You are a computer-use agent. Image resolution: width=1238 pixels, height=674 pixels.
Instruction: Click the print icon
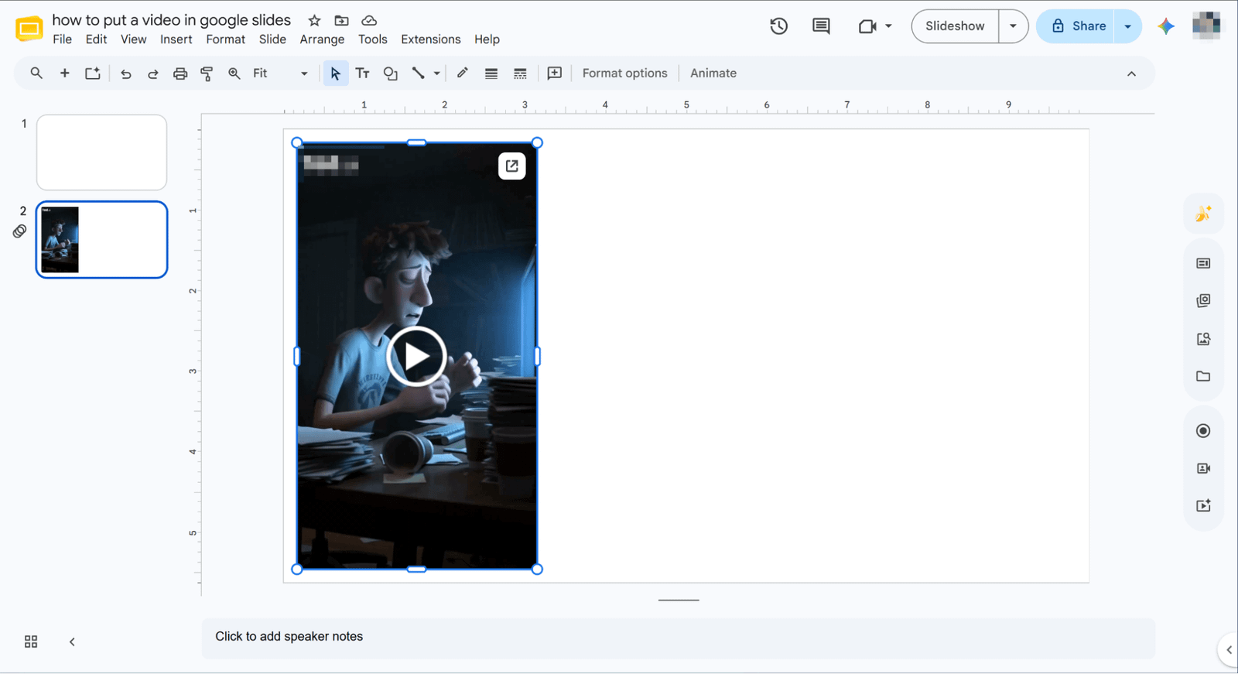(x=180, y=74)
